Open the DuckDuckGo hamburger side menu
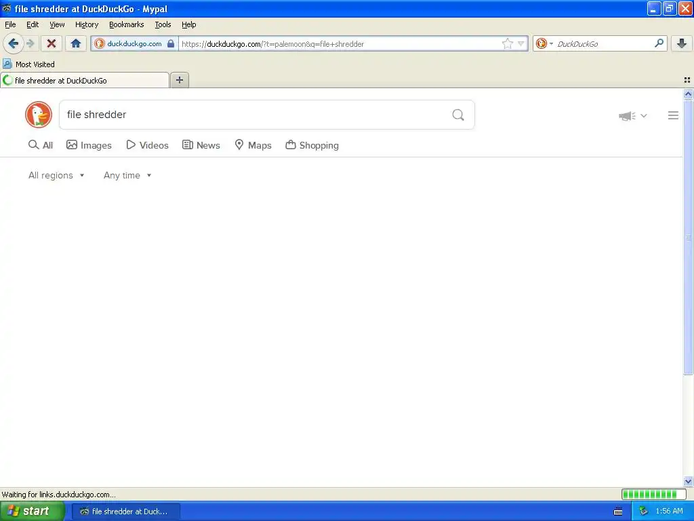 [x=673, y=115]
